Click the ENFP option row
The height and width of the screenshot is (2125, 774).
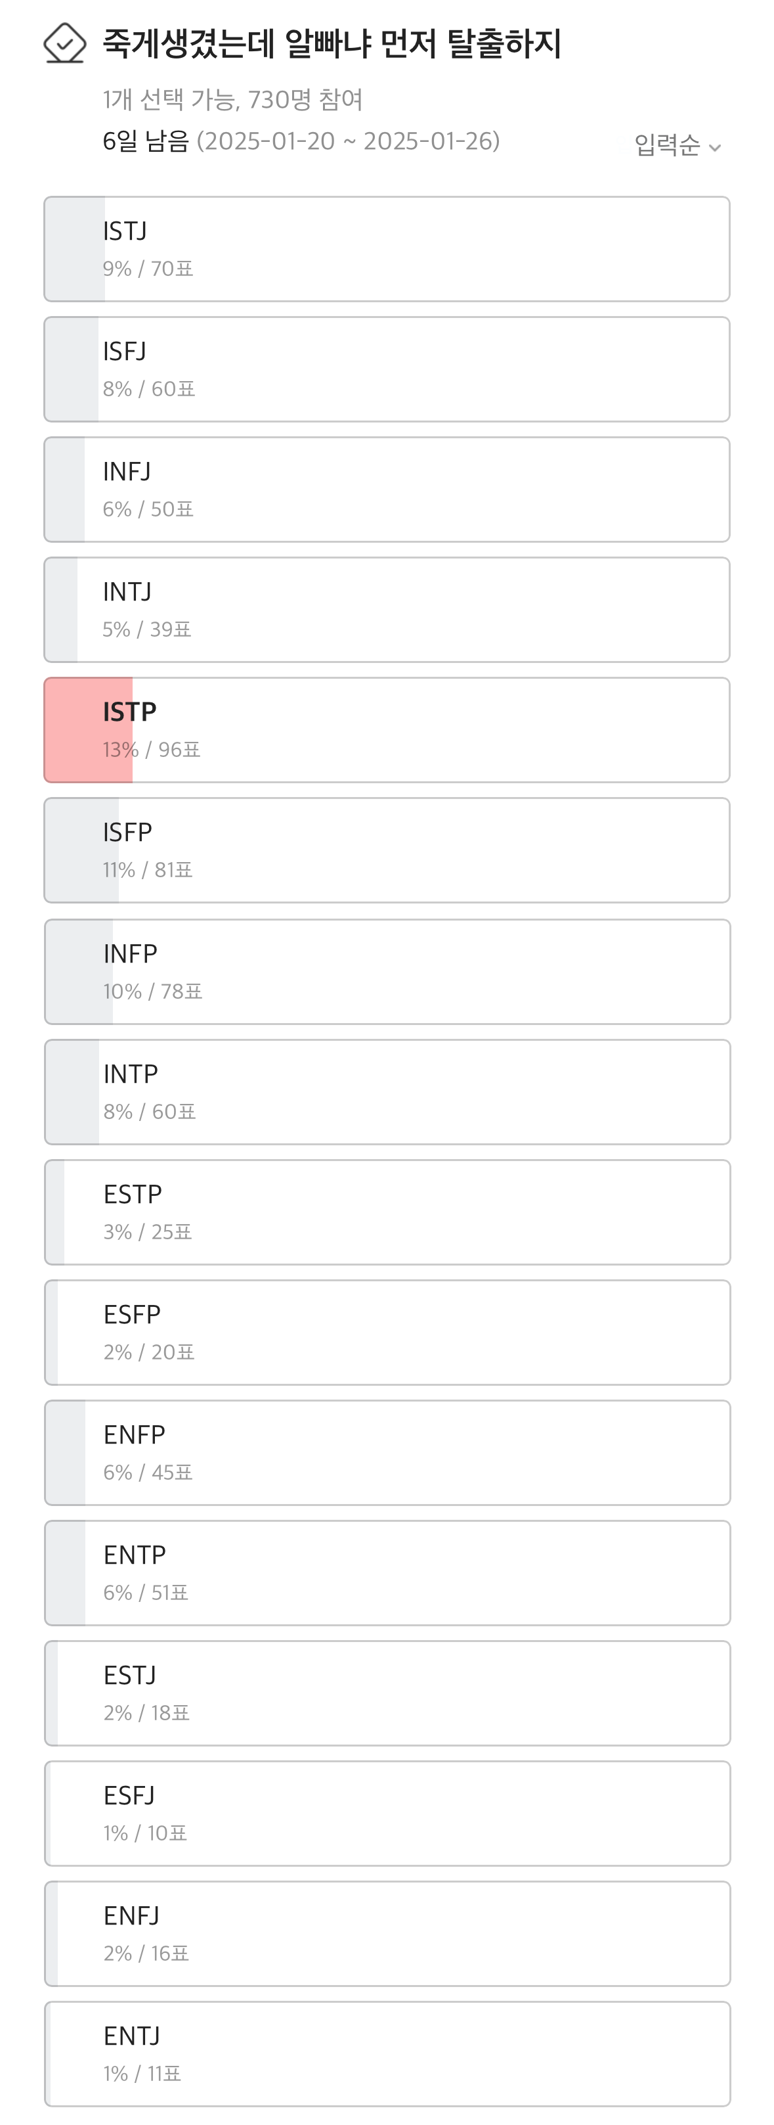[x=387, y=1453]
